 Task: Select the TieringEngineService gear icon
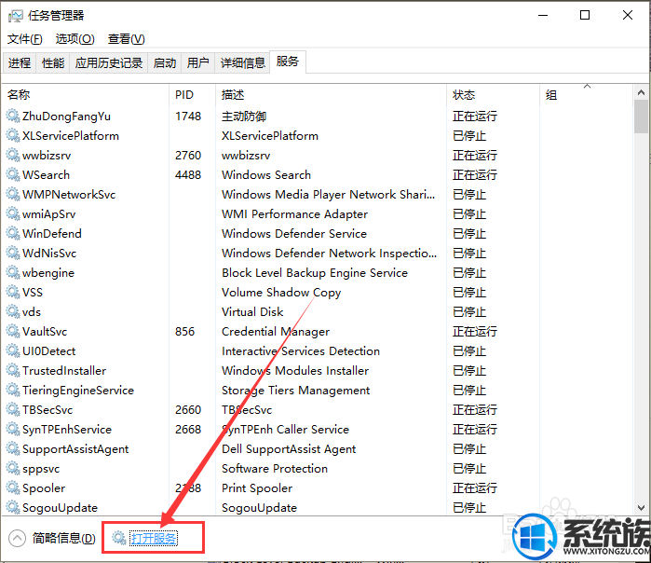pos(13,390)
